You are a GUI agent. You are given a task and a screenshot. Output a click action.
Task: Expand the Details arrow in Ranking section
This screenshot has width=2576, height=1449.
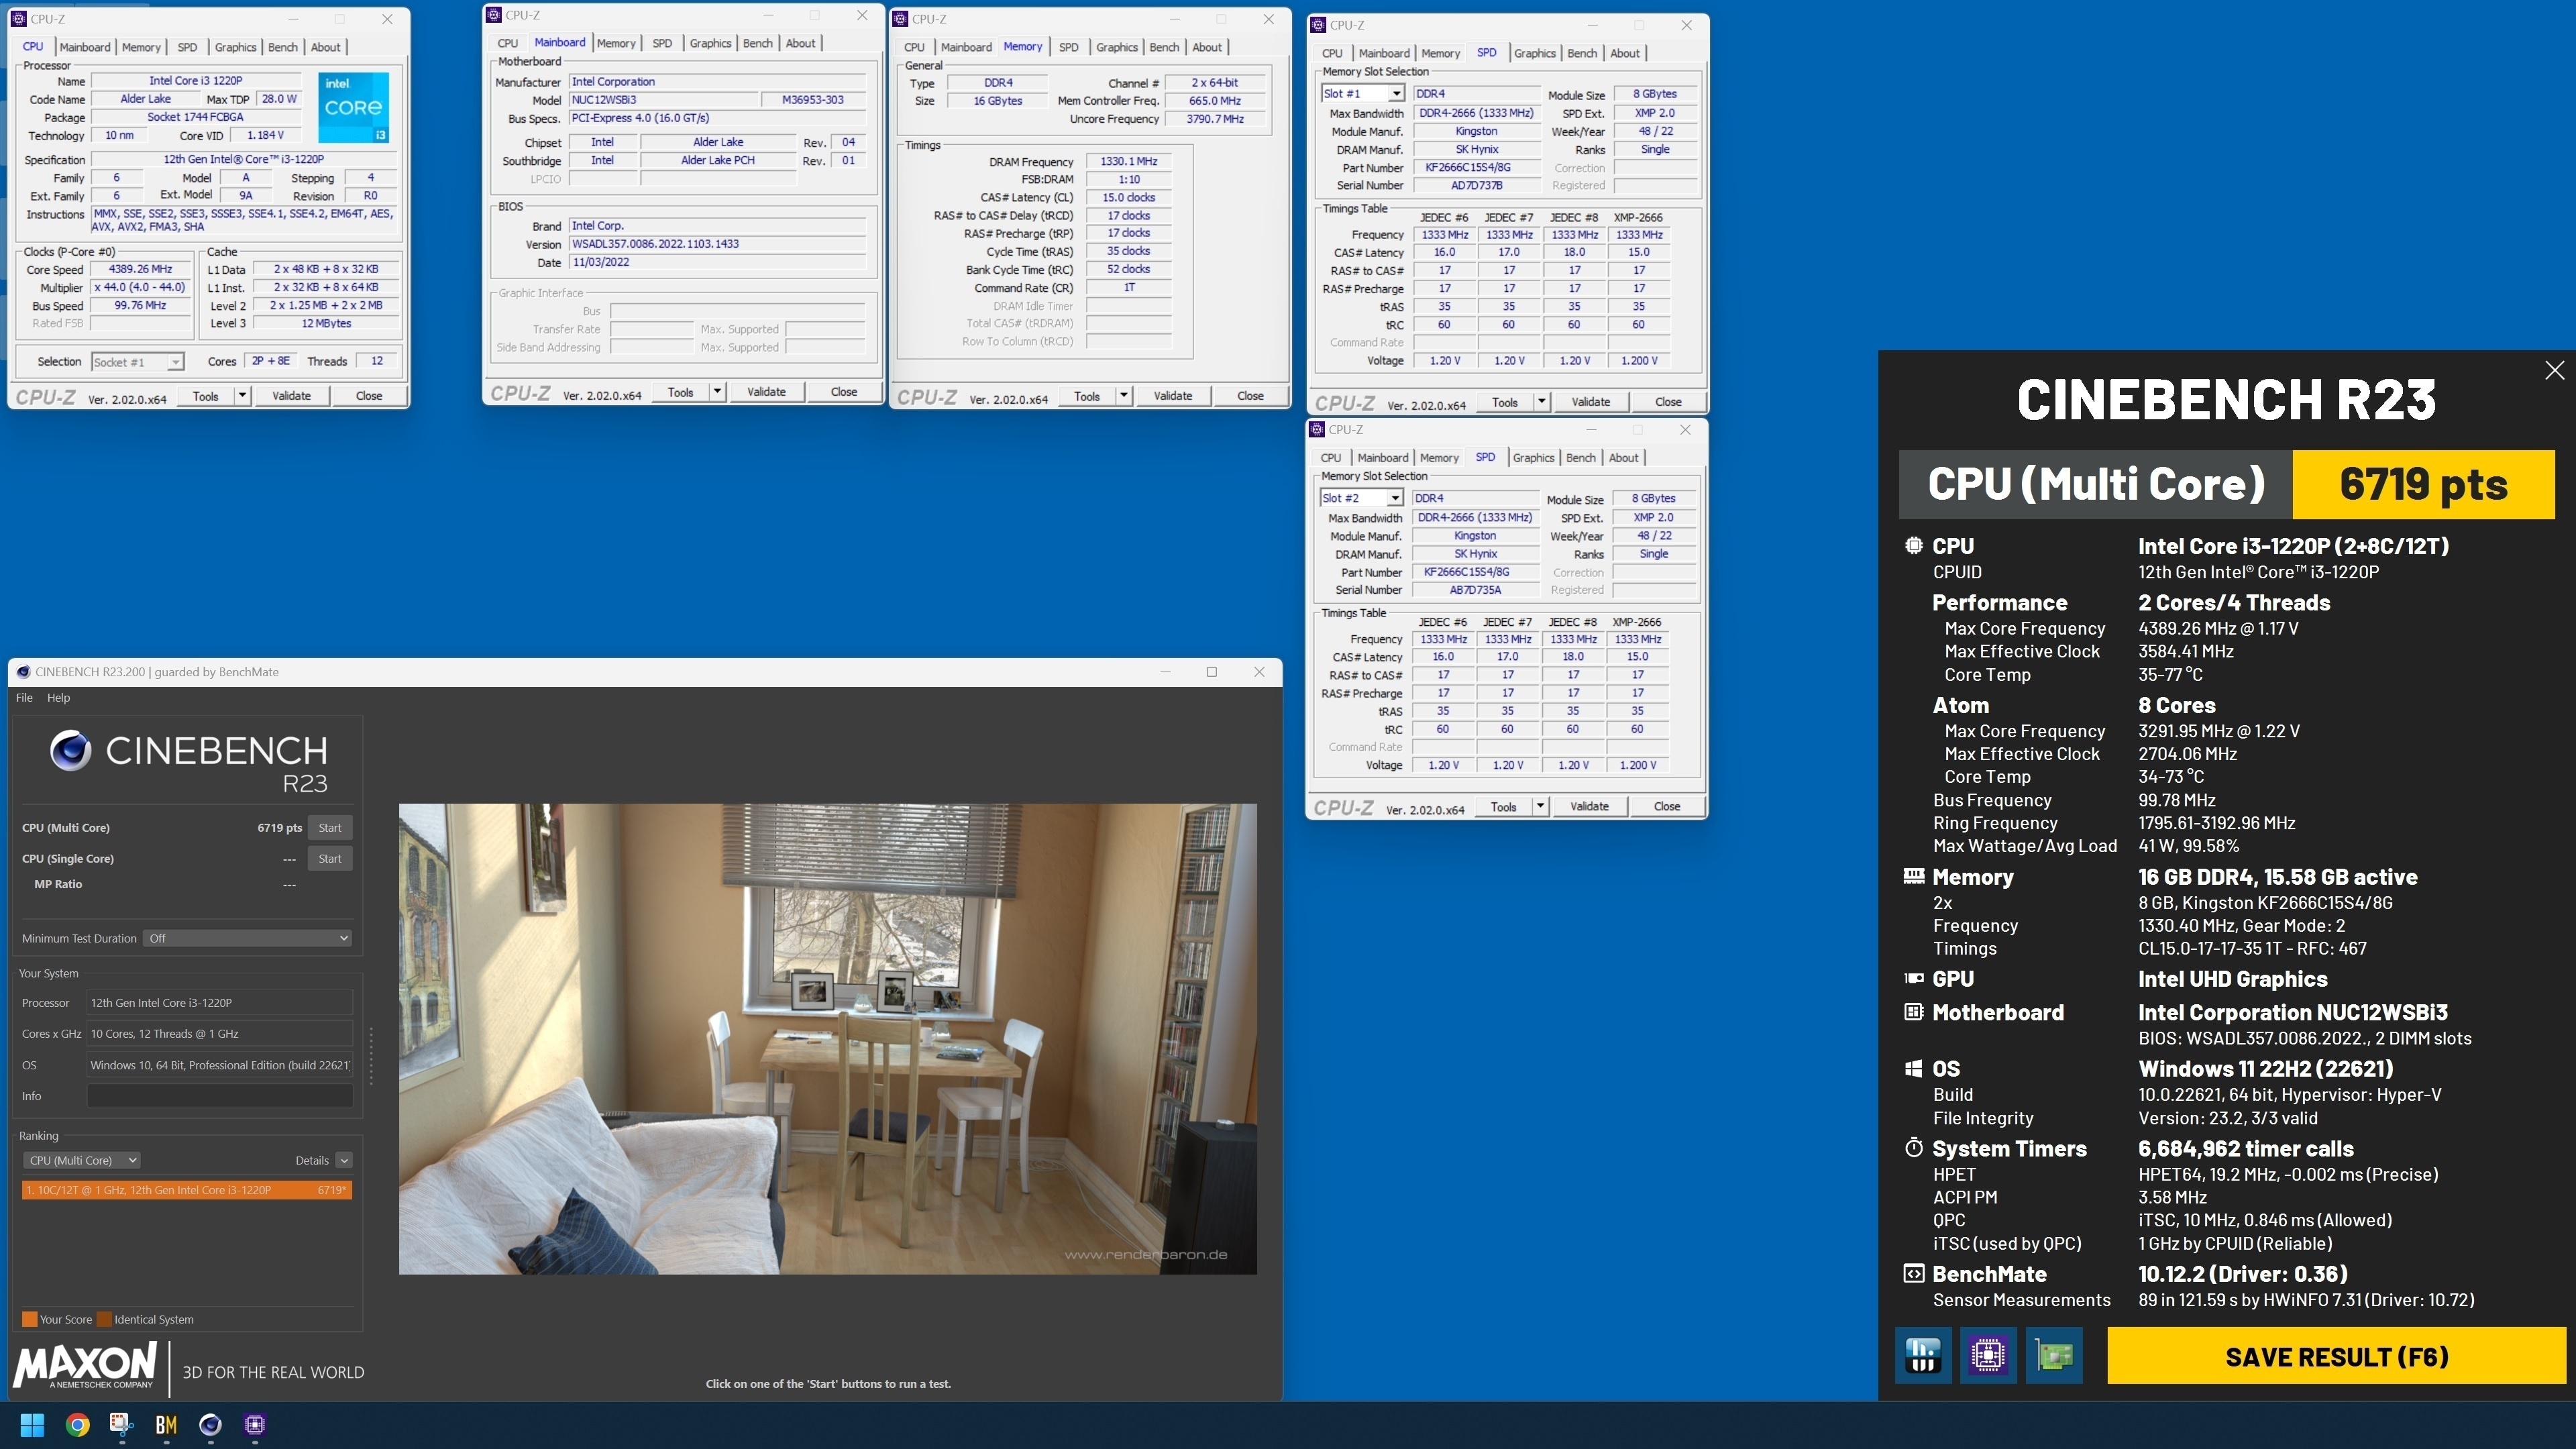[x=343, y=1160]
